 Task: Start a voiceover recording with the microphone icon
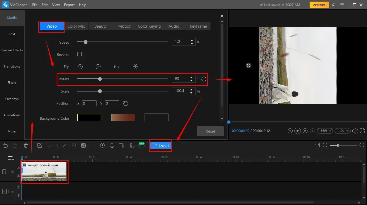coord(112,145)
